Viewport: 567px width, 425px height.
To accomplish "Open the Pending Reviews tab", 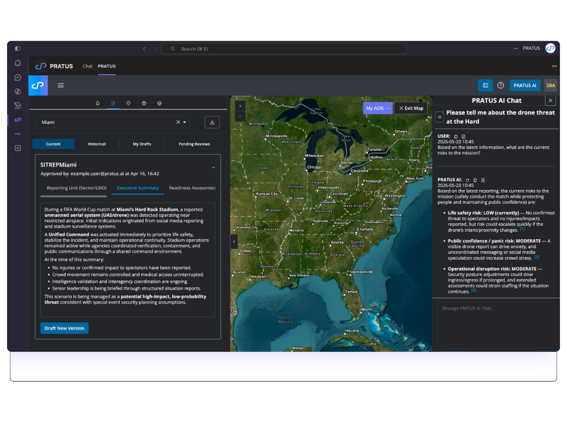I will click(x=194, y=144).
